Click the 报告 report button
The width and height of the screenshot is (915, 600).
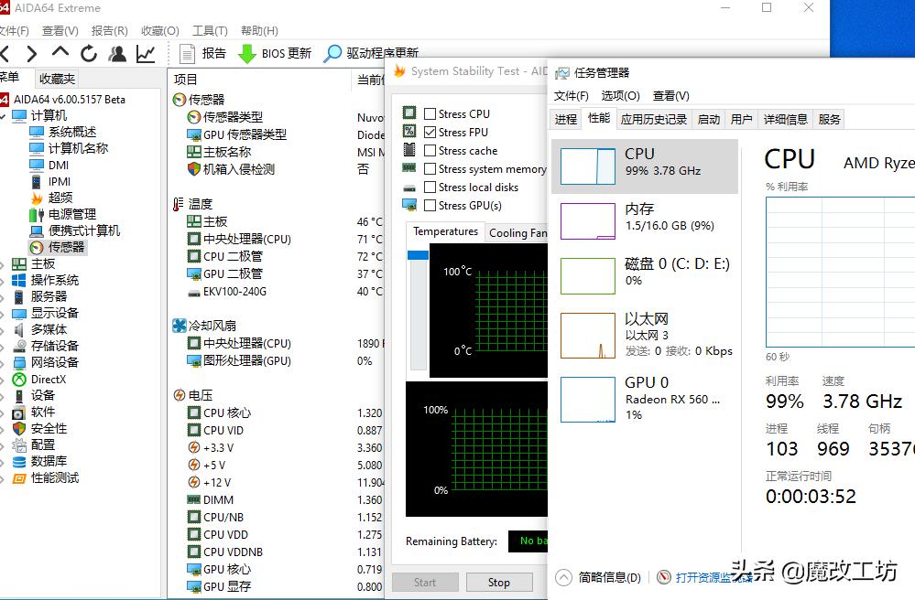click(x=202, y=54)
